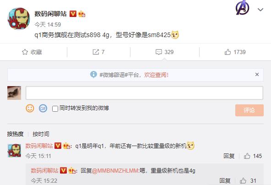Open 数码闲聊站 Iron Man profile avatar
Image resolution: width=271 pixels, height=185 pixels.
coord(19,18)
